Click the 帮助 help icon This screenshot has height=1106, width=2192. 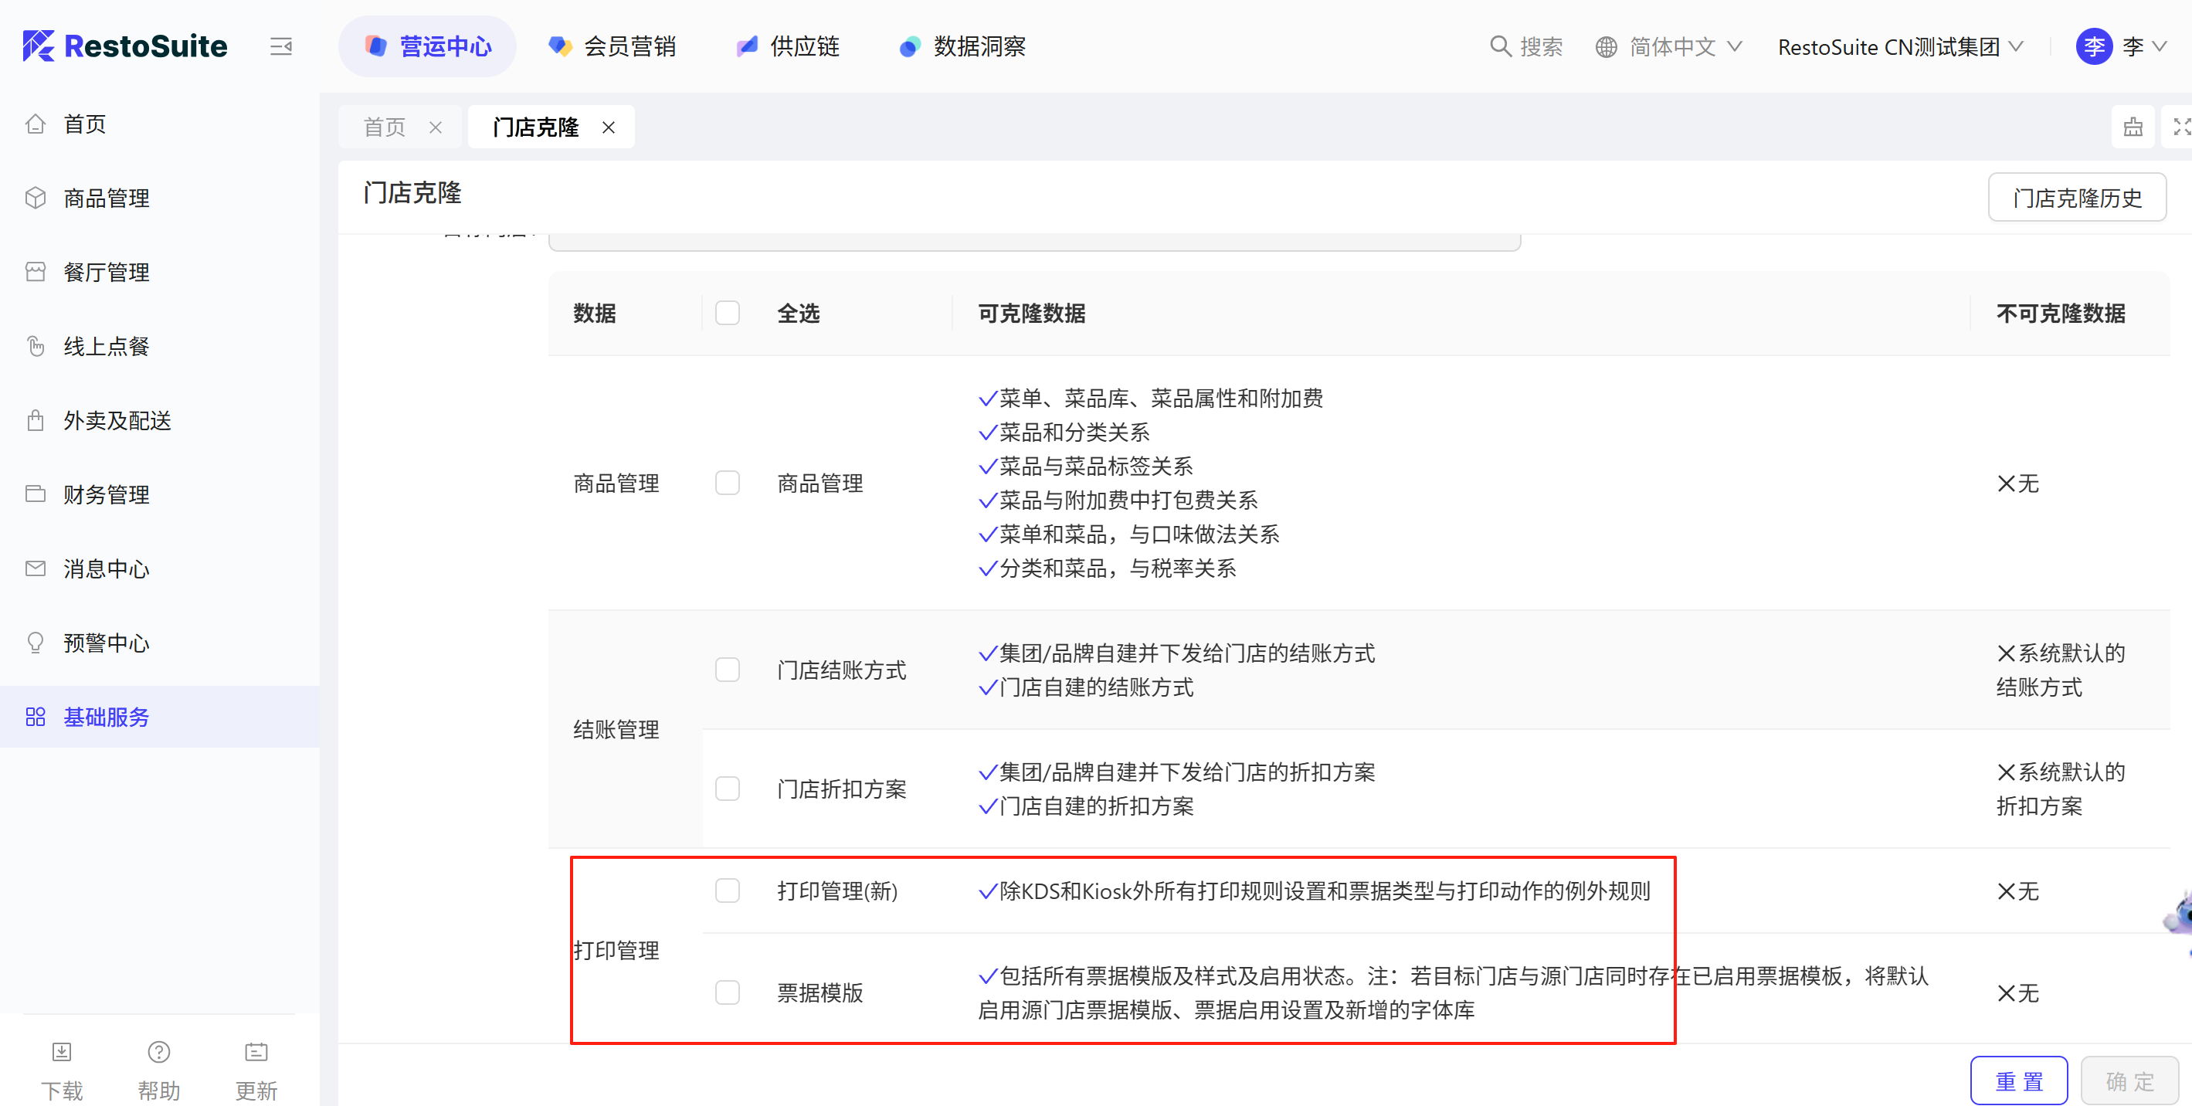159,1053
